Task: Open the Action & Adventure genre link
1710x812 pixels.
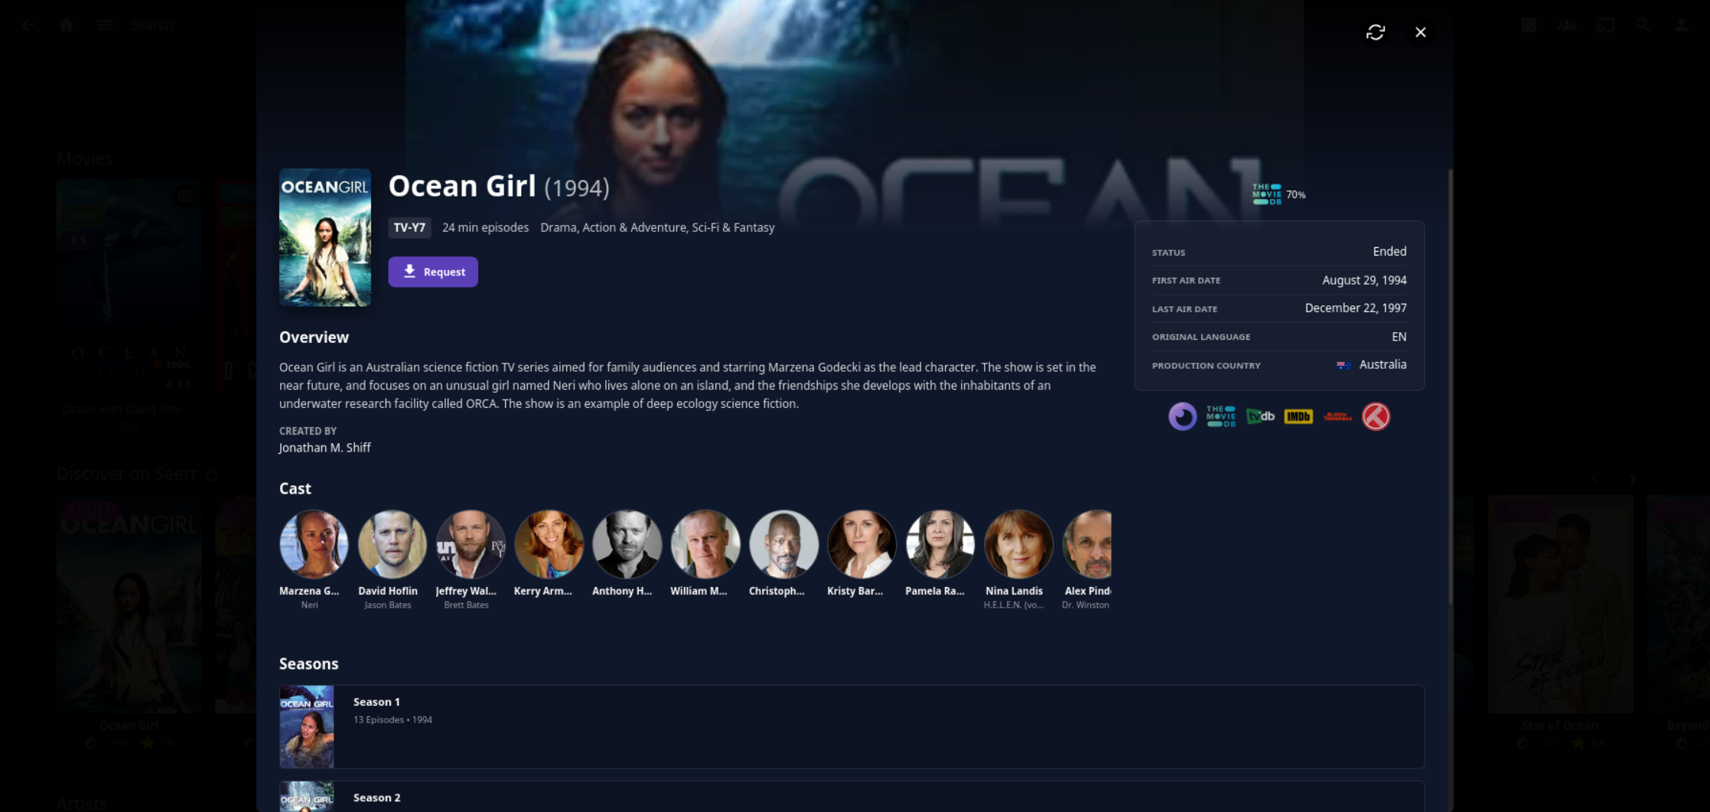Action: (634, 227)
